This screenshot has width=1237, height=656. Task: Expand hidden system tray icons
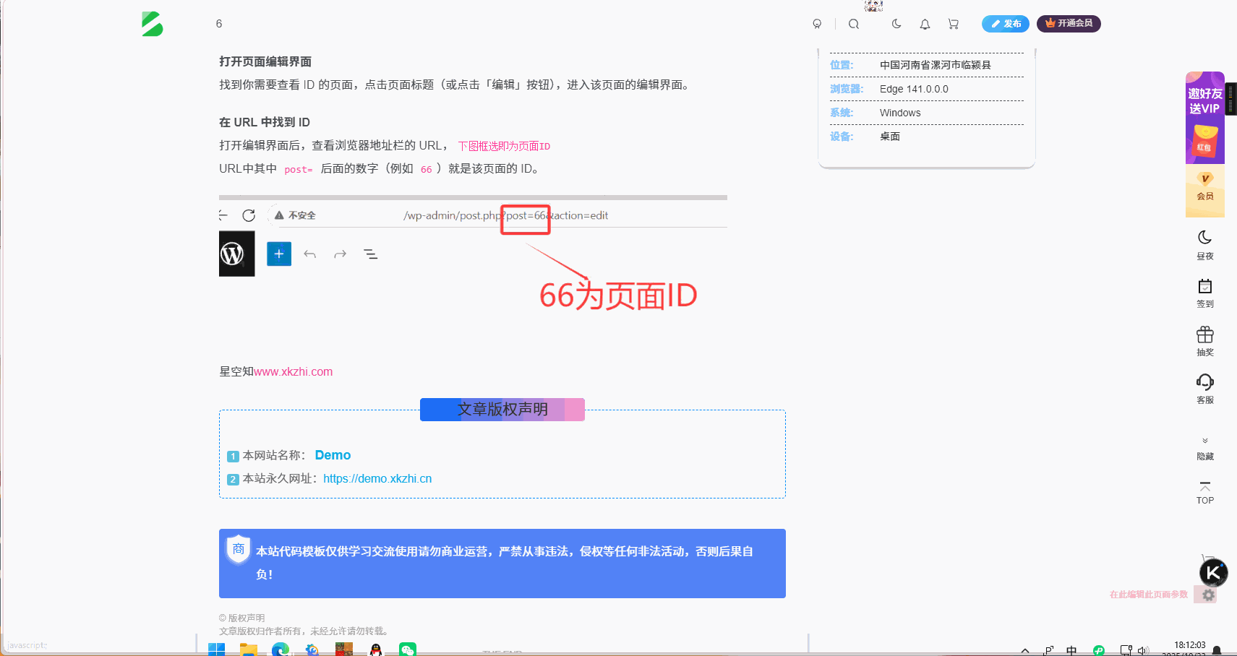[1024, 649]
